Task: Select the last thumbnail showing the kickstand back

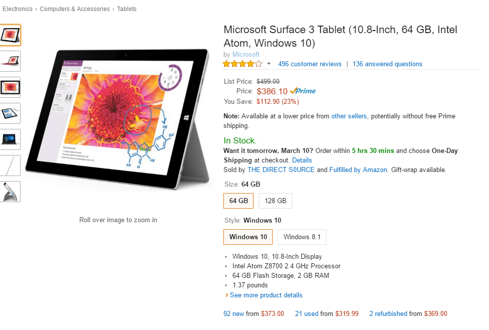Action: (x=10, y=192)
